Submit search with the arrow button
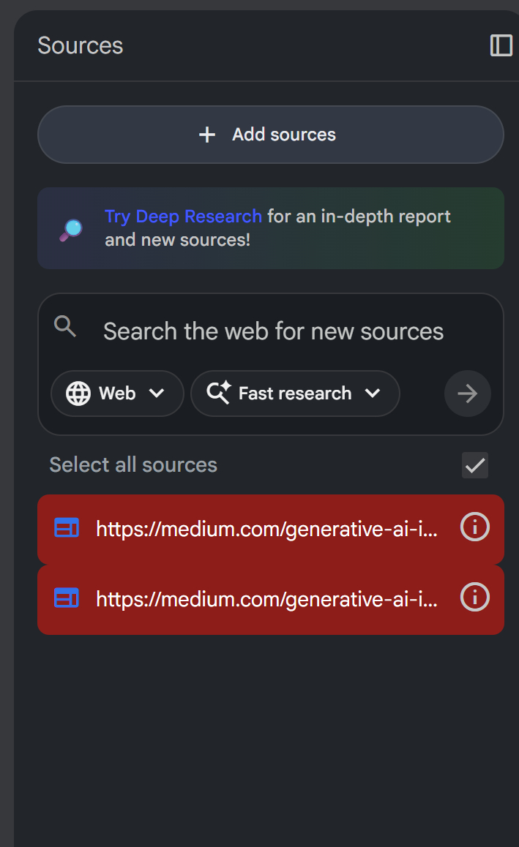 click(x=467, y=394)
